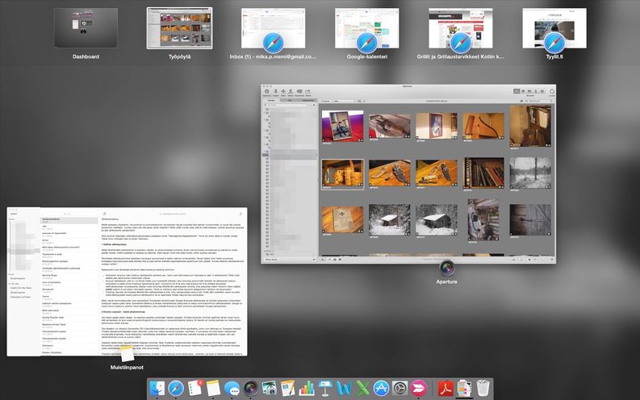Click Name person icon in Aperture toolbar
Image resolution: width=640 pixels, height=400 pixels.
[291, 92]
